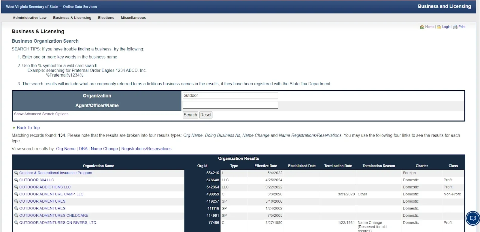Click the Non-Profit class cell
This screenshot has height=232, width=480.
pyautogui.click(x=452, y=194)
